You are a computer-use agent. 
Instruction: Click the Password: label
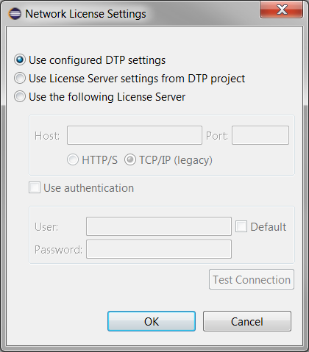point(58,250)
